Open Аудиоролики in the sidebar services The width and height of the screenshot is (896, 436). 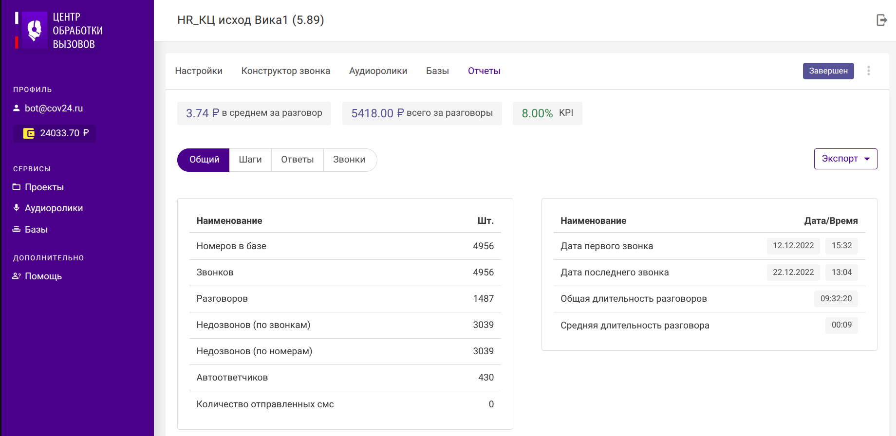(54, 208)
